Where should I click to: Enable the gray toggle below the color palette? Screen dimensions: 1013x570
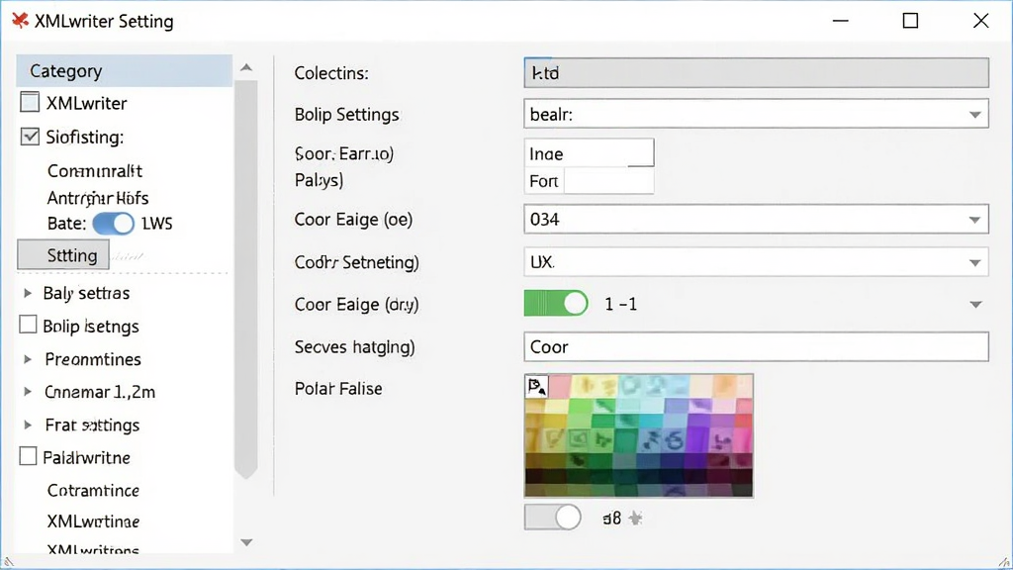(x=552, y=518)
